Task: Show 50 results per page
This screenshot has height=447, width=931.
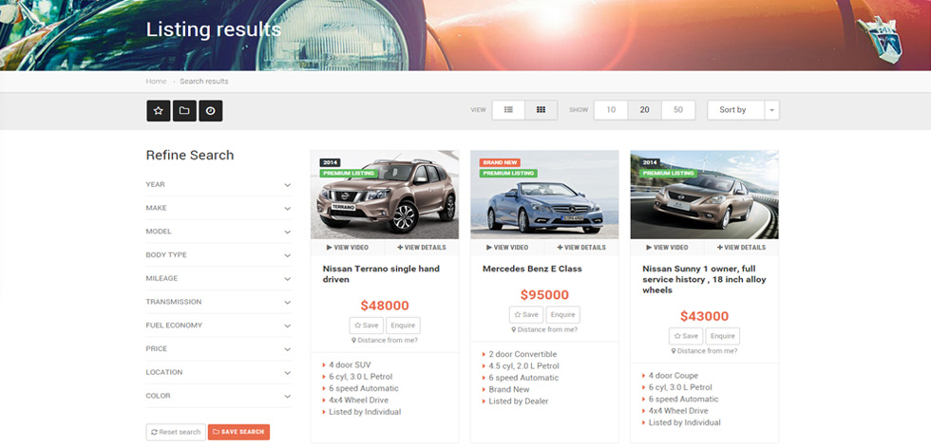Action: [678, 110]
